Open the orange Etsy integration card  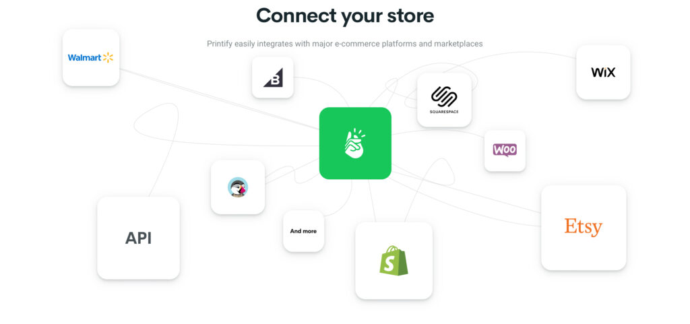[584, 227]
